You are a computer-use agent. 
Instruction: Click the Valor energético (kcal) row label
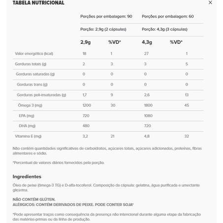34,54
